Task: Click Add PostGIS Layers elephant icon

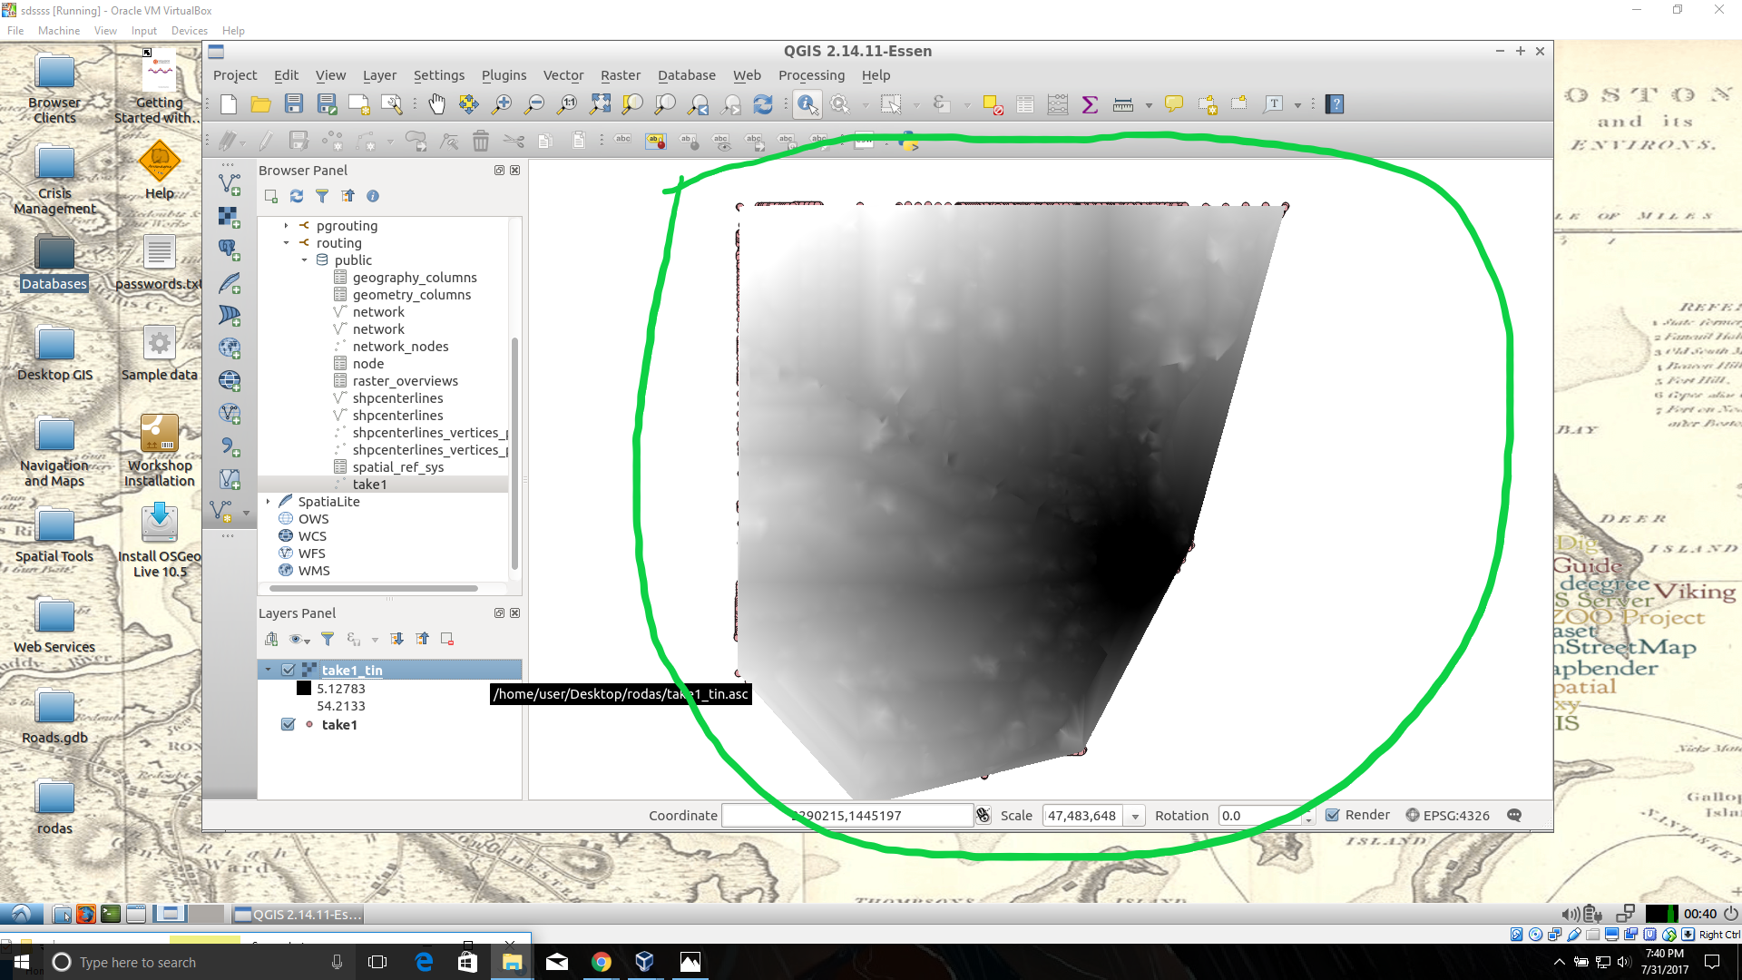Action: 229,249
